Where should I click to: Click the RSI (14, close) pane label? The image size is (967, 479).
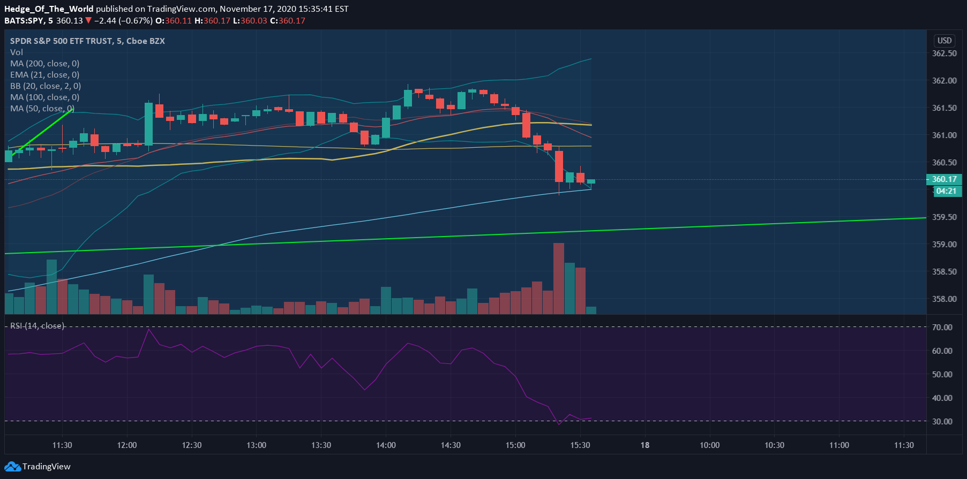pyautogui.click(x=38, y=326)
